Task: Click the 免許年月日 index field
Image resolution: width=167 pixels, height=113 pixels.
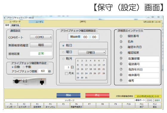Action: point(143,70)
